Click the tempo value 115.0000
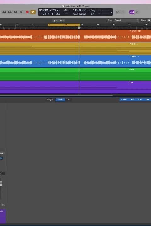Screen dimensions: 151x226 click(x=79, y=10)
